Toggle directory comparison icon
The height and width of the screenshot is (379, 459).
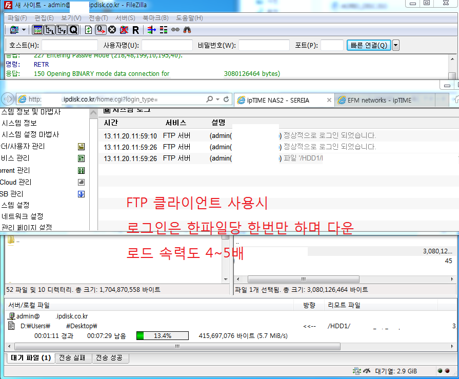point(164,30)
